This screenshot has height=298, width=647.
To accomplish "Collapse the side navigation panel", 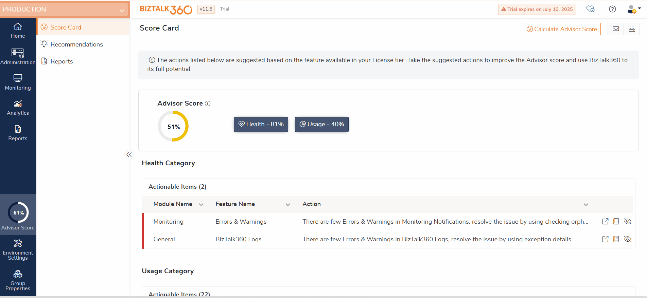I will pyautogui.click(x=129, y=155).
